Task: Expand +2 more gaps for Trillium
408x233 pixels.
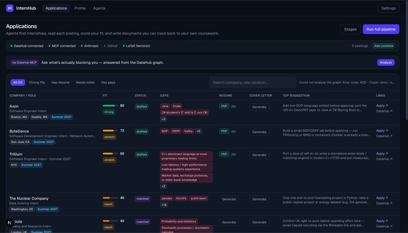Action: point(163,186)
